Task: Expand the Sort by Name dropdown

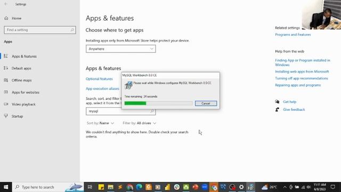Action: pos(100,123)
